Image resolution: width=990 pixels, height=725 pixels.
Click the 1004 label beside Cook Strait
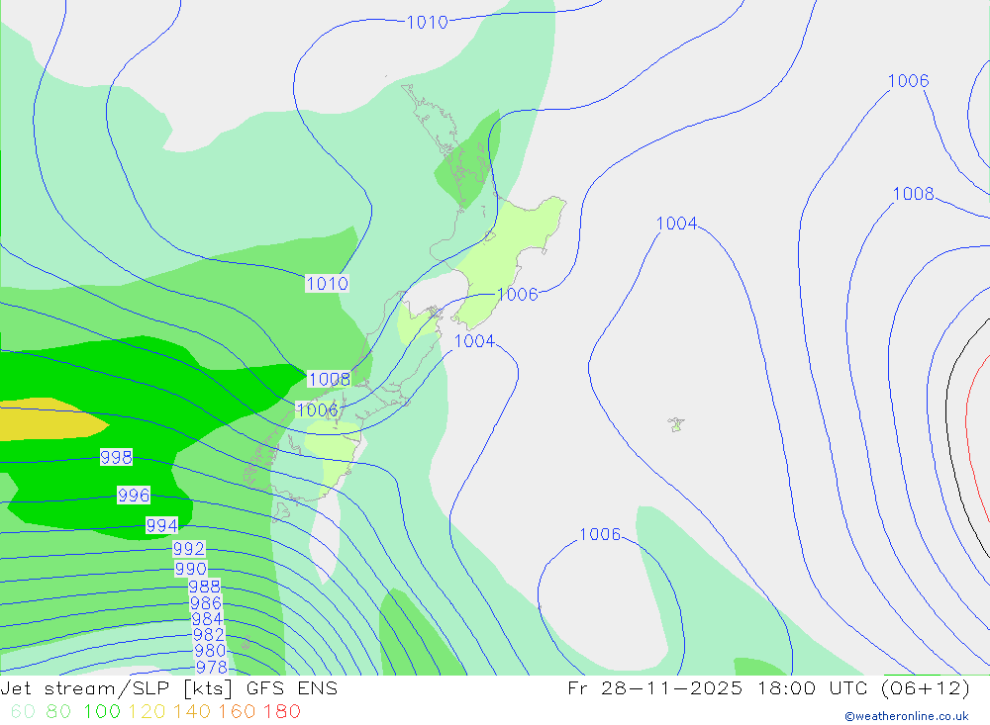[x=475, y=340]
